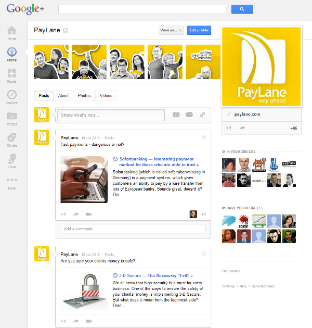Share the Fast payments post
The width and height of the screenshot is (312, 328).
76,215
